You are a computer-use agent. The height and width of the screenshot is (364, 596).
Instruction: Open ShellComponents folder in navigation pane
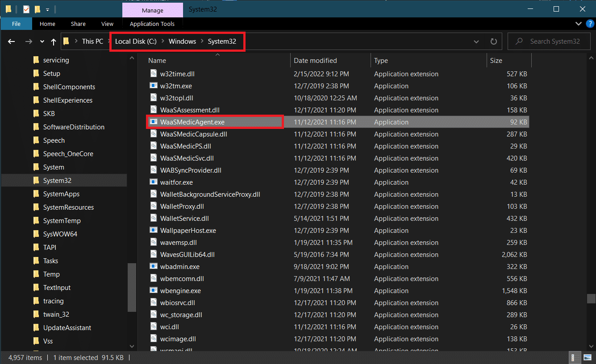[x=69, y=87]
